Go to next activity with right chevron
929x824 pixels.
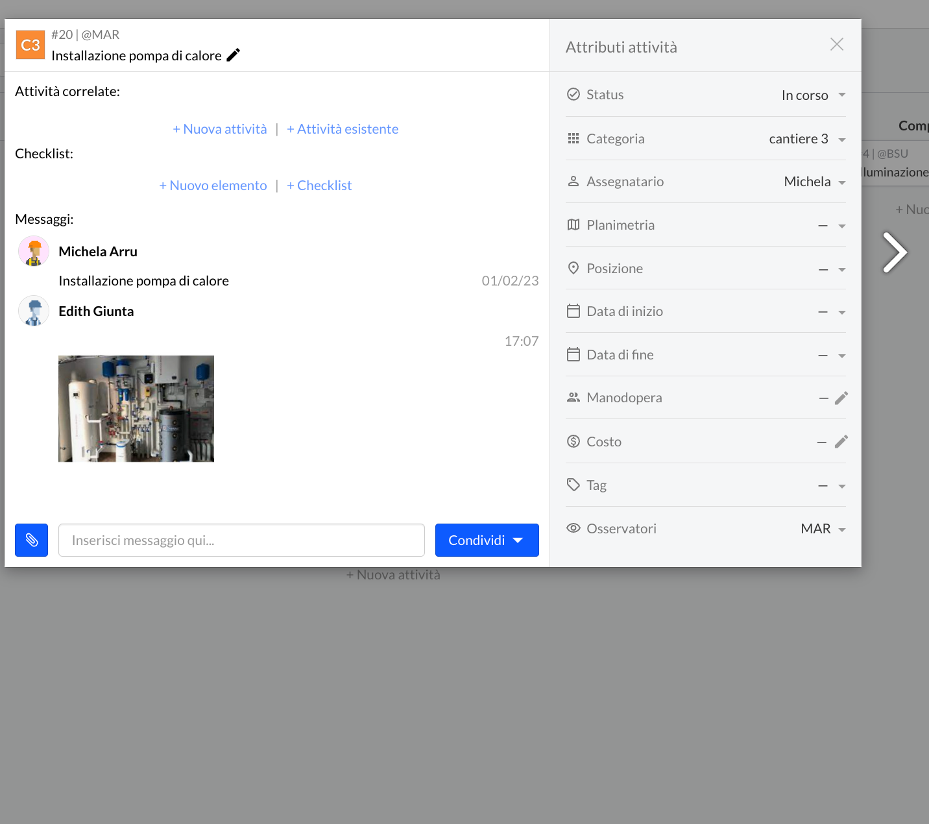(x=895, y=252)
